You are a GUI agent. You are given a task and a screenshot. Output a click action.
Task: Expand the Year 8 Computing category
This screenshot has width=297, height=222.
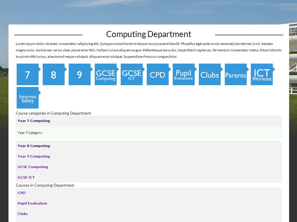click(x=34, y=146)
